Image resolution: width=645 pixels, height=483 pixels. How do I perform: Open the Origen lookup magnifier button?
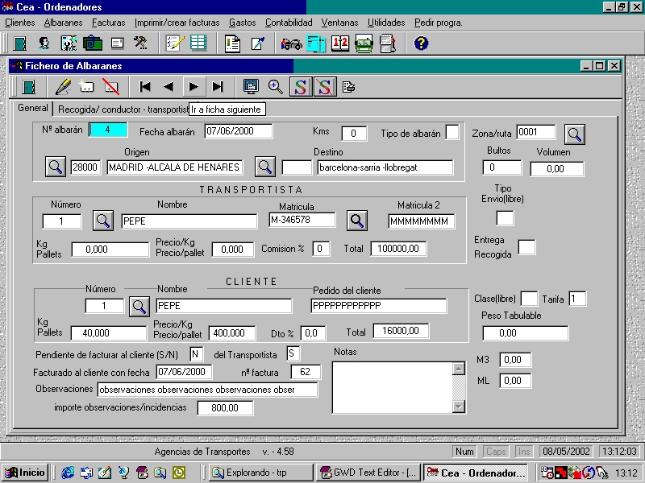(55, 167)
